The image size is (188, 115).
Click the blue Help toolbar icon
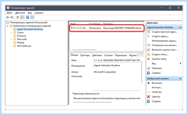[x=28, y=17]
